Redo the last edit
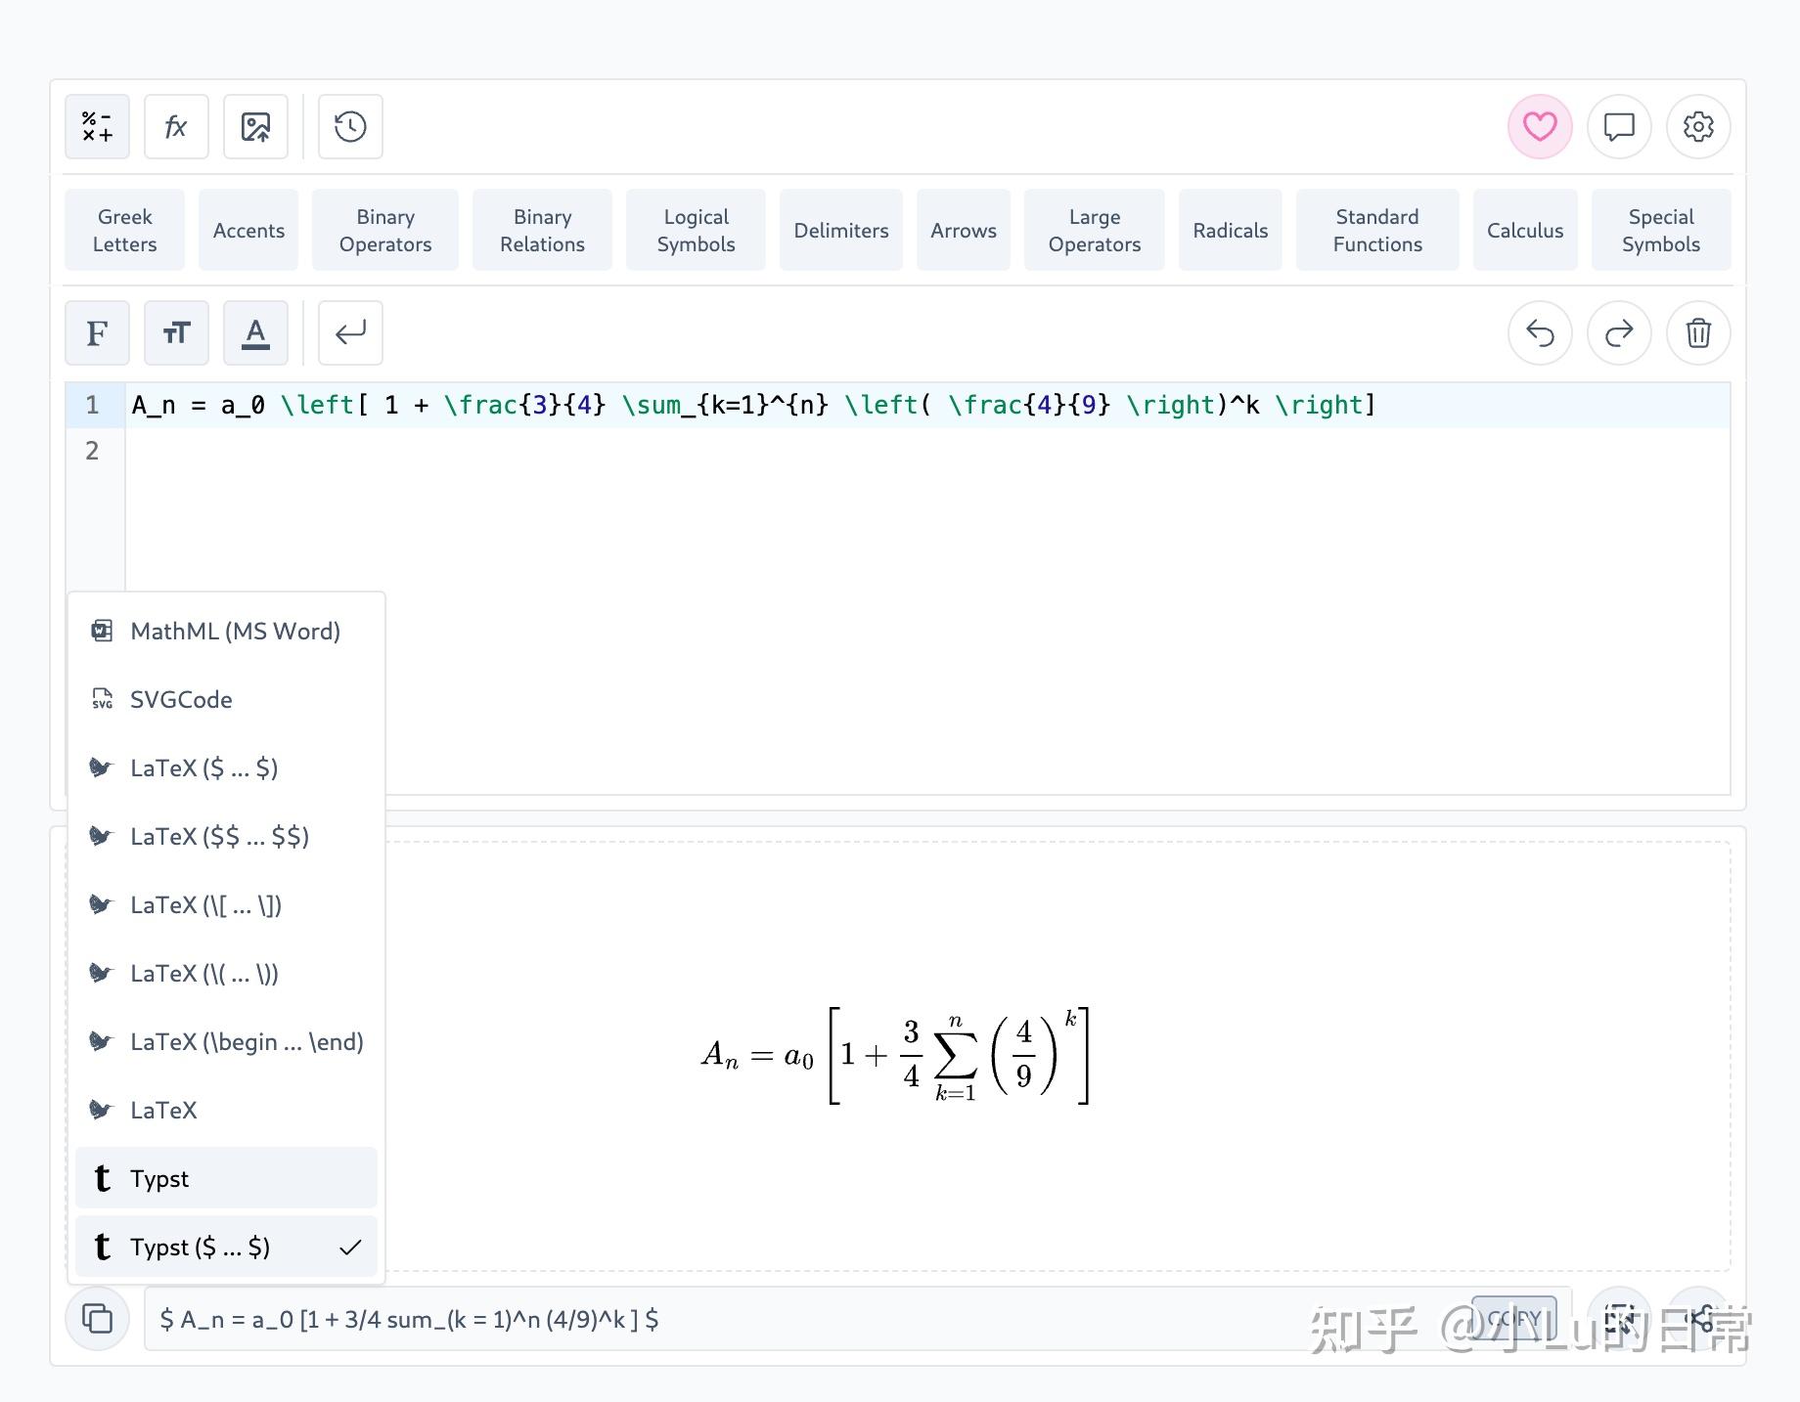 (1619, 333)
